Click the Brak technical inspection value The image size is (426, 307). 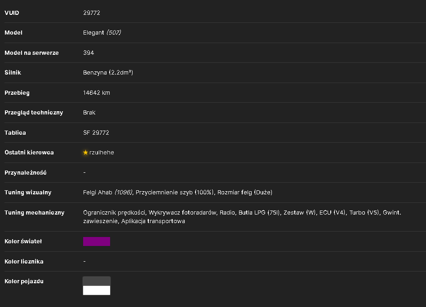(89, 112)
